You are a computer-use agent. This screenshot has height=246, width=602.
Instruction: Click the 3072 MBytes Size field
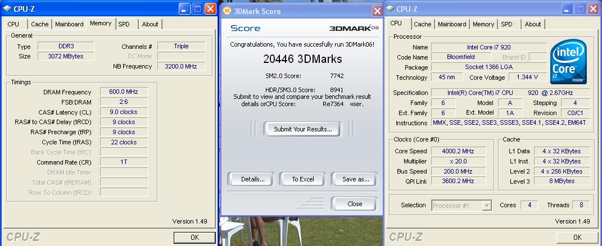[x=66, y=56]
